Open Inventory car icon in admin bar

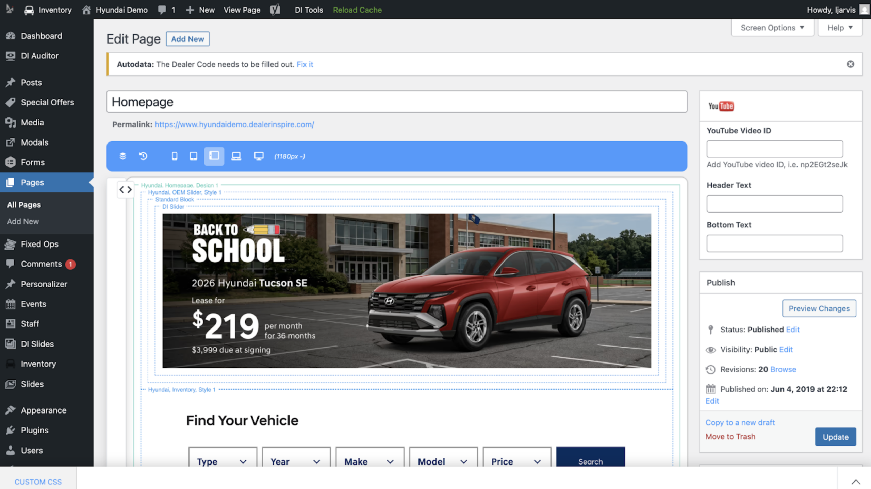(48, 10)
